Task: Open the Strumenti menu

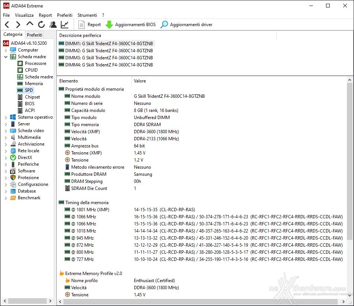Action: coord(87,15)
